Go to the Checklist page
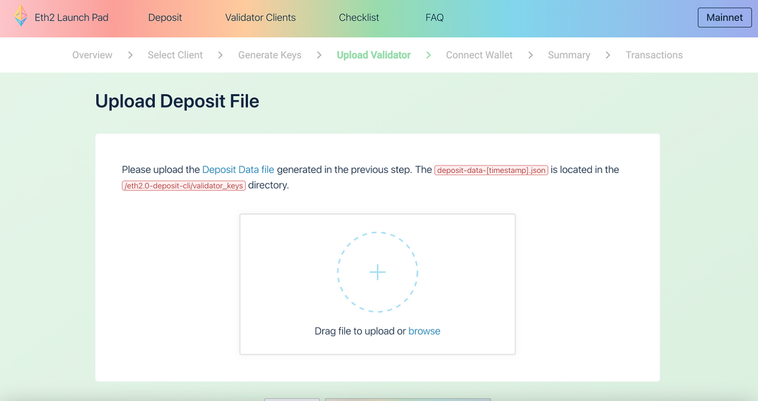Screen dimensions: 758x401 tap(359, 17)
